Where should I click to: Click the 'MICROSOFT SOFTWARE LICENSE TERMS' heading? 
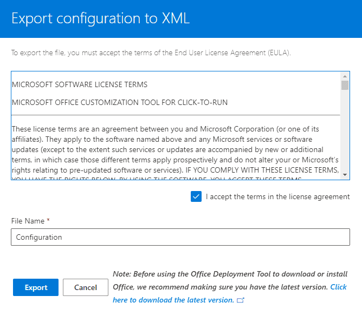click(x=80, y=84)
